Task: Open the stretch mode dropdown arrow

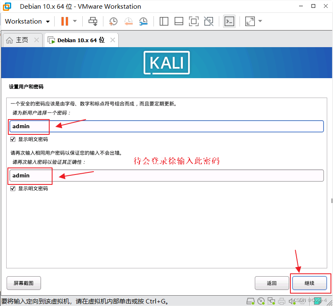Action: pos(260,21)
